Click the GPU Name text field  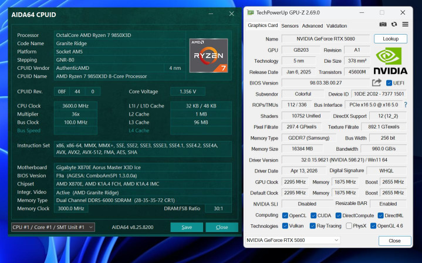(x=326, y=39)
